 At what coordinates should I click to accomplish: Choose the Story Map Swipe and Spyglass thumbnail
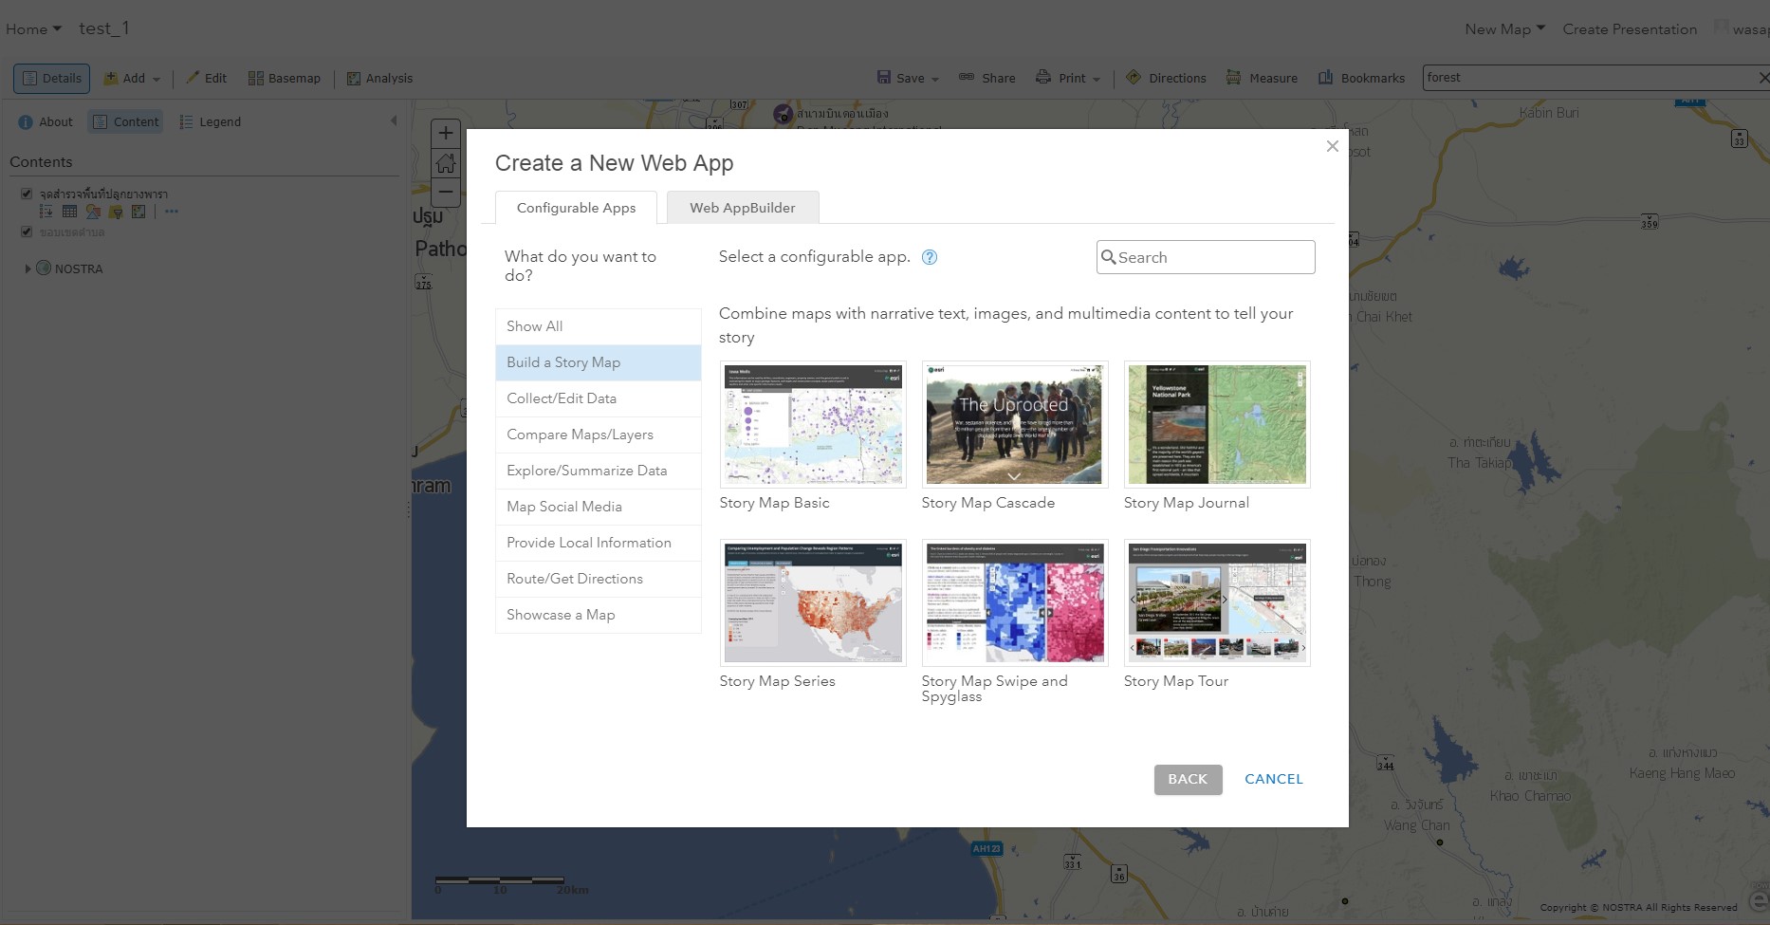(x=1015, y=602)
